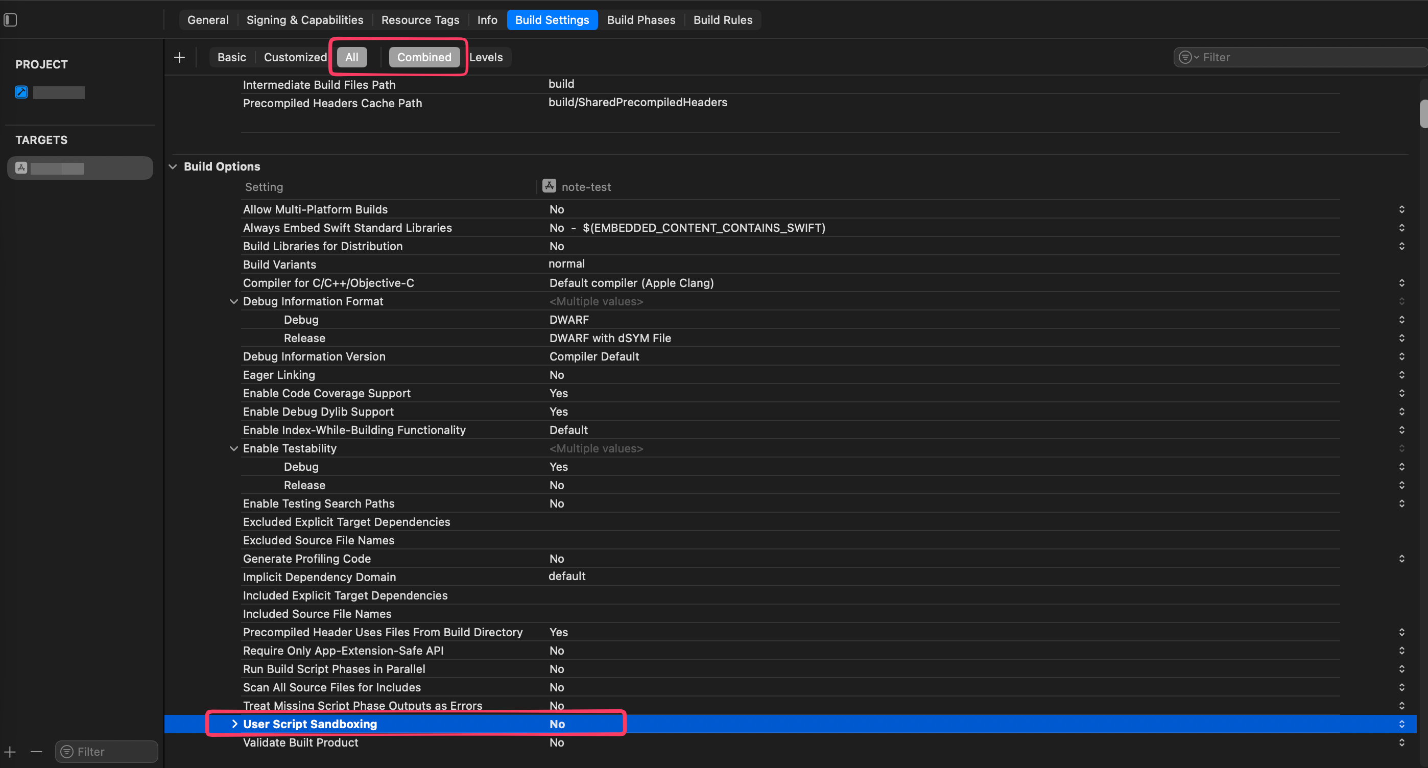Viewport: 1428px width, 768px height.
Task: Select the app target icon under TARGETS
Action: [x=20, y=168]
